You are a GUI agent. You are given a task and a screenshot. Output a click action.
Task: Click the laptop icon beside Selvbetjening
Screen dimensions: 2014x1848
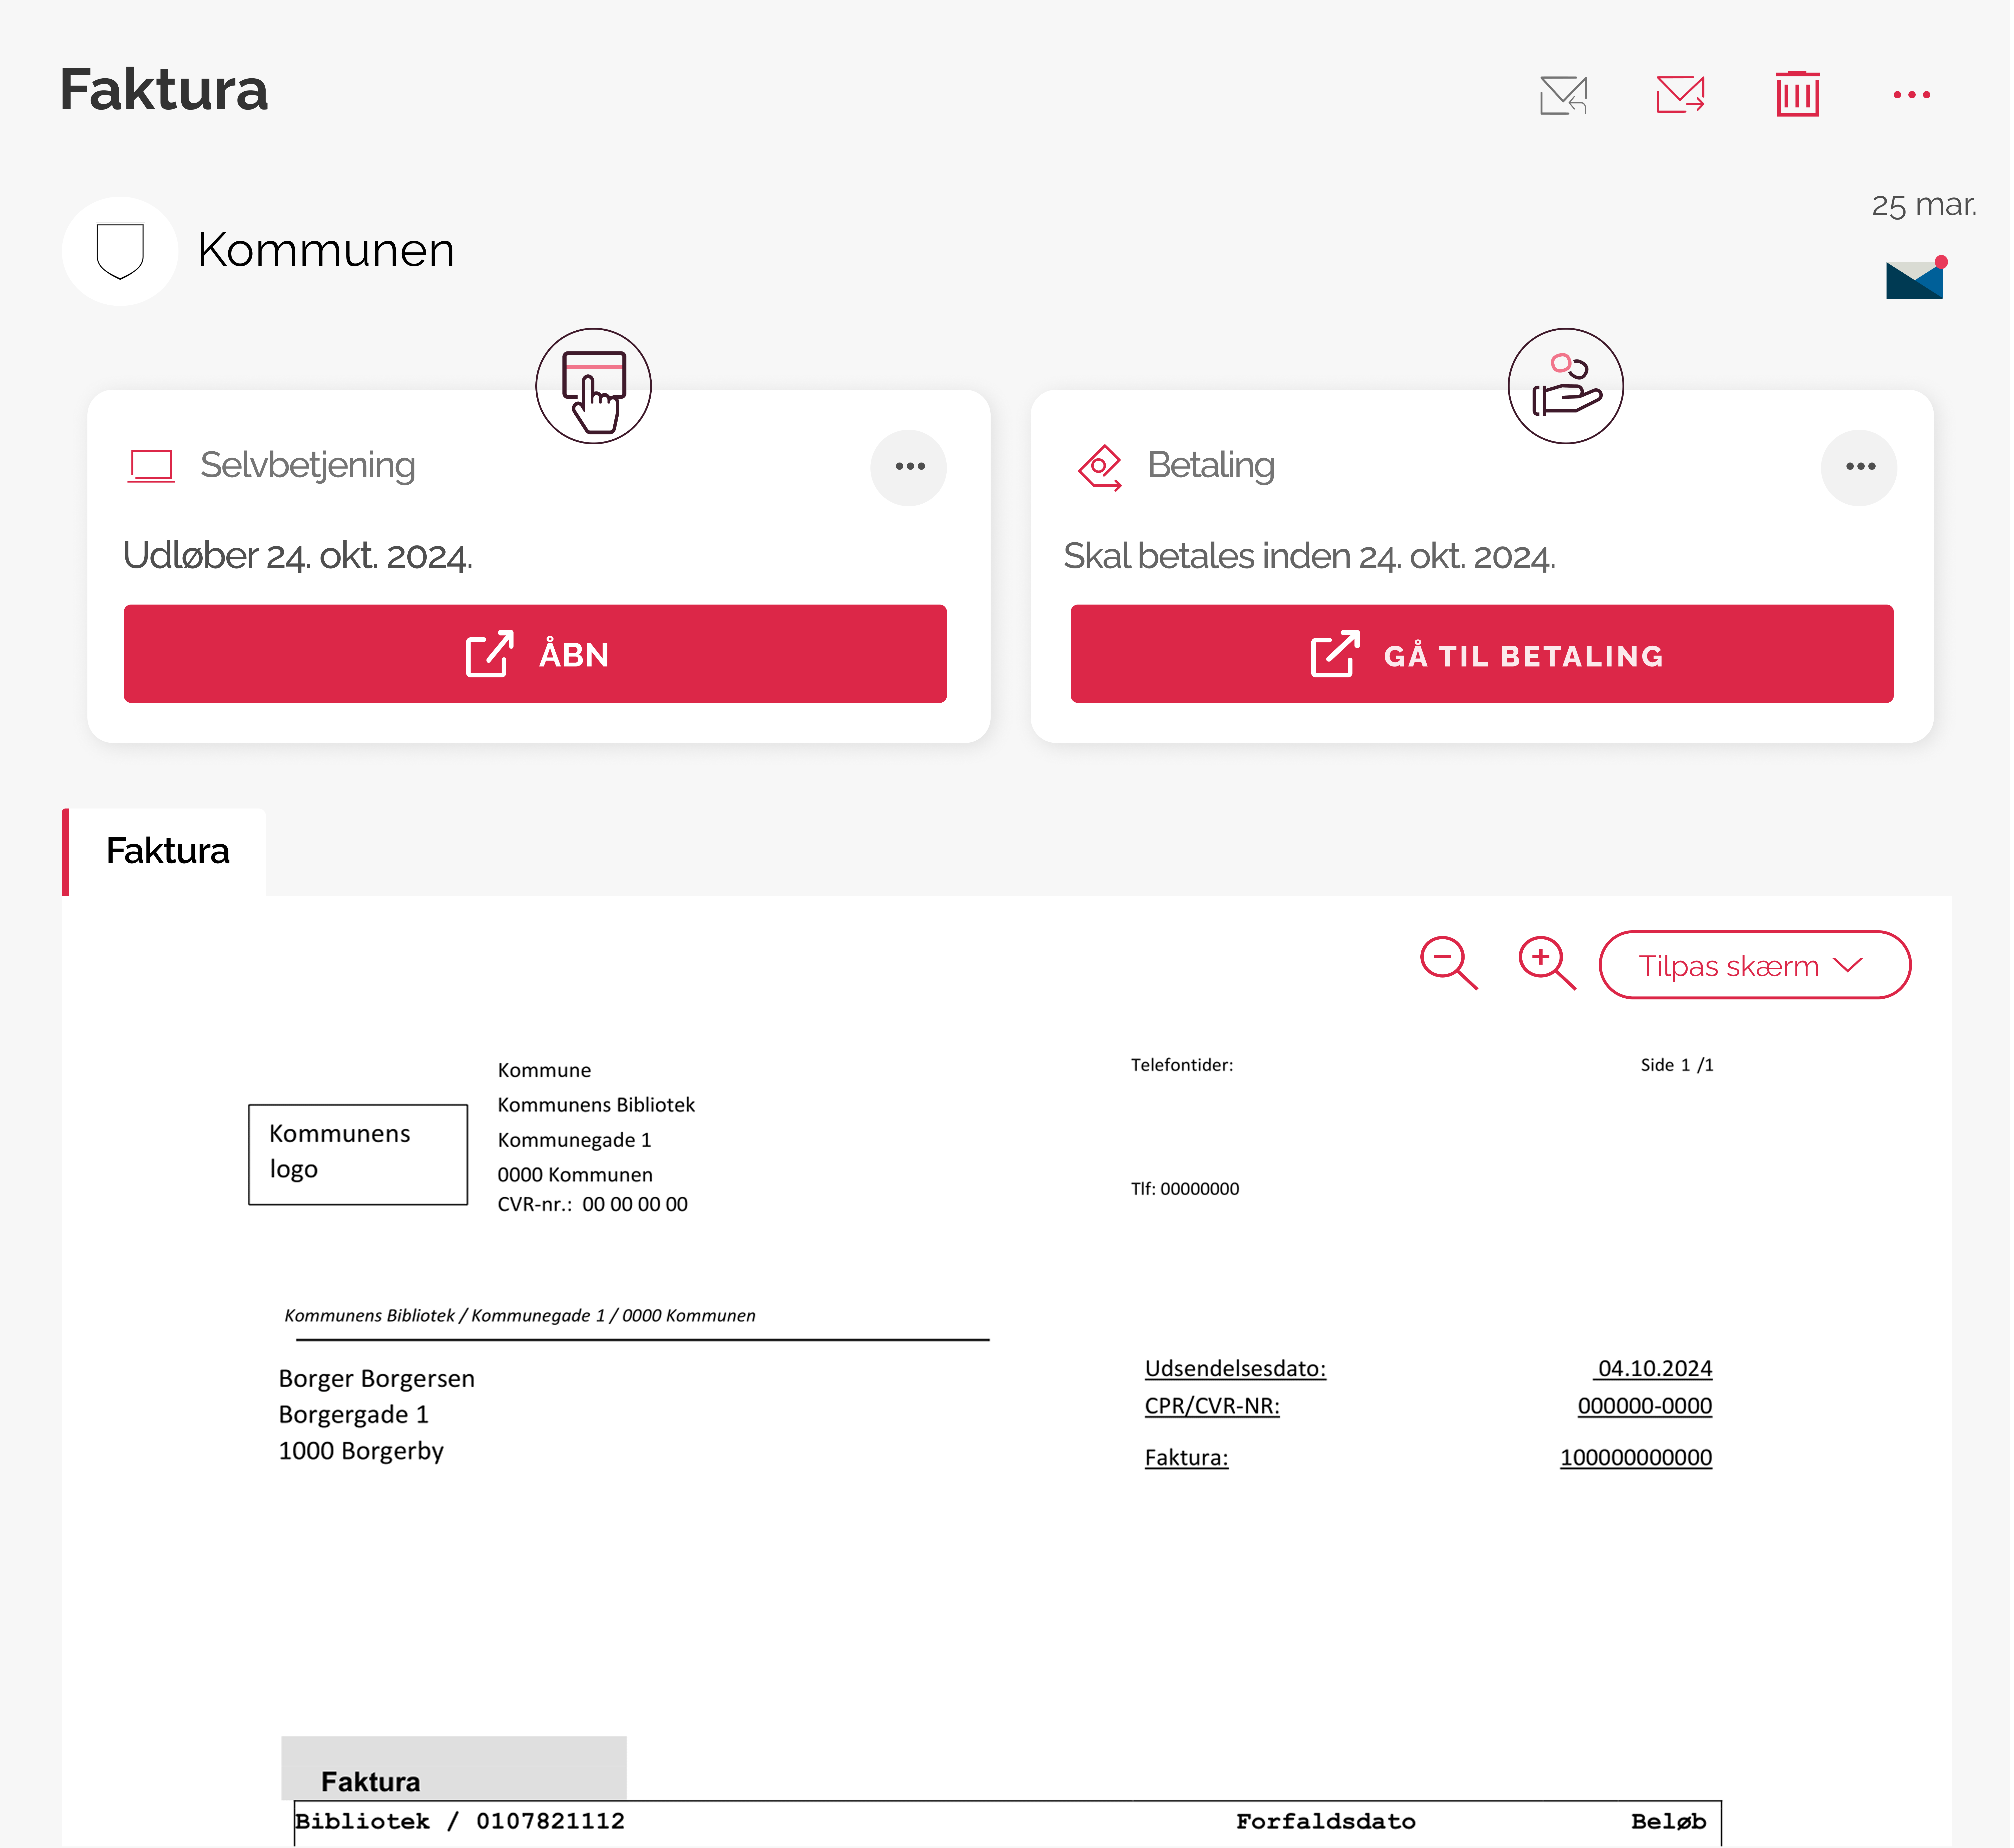(x=151, y=466)
